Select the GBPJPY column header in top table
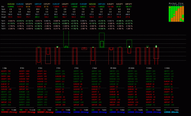The width and height of the screenshot is (191, 116). 129,4
